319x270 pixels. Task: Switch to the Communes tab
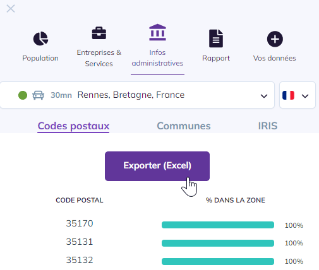184,126
